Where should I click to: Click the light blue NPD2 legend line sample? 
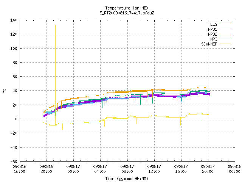(x=225, y=34)
